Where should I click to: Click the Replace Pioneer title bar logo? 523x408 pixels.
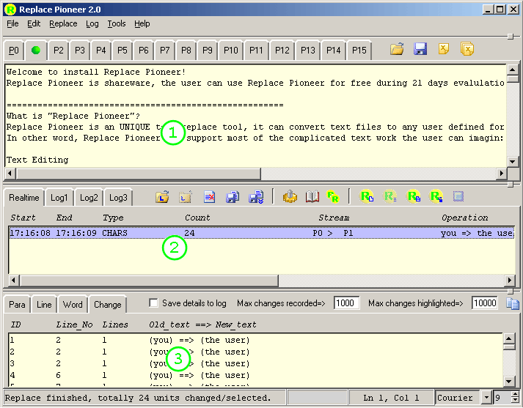click(x=10, y=10)
